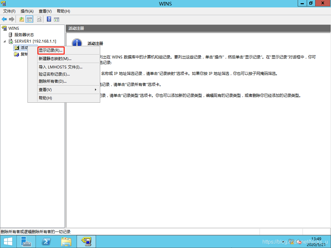The height and width of the screenshot is (248, 331).
Task: Open the 查看(V) menu in menu bar
Action: 45,11
